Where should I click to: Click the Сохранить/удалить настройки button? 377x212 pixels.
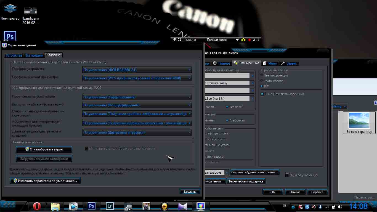(255, 172)
